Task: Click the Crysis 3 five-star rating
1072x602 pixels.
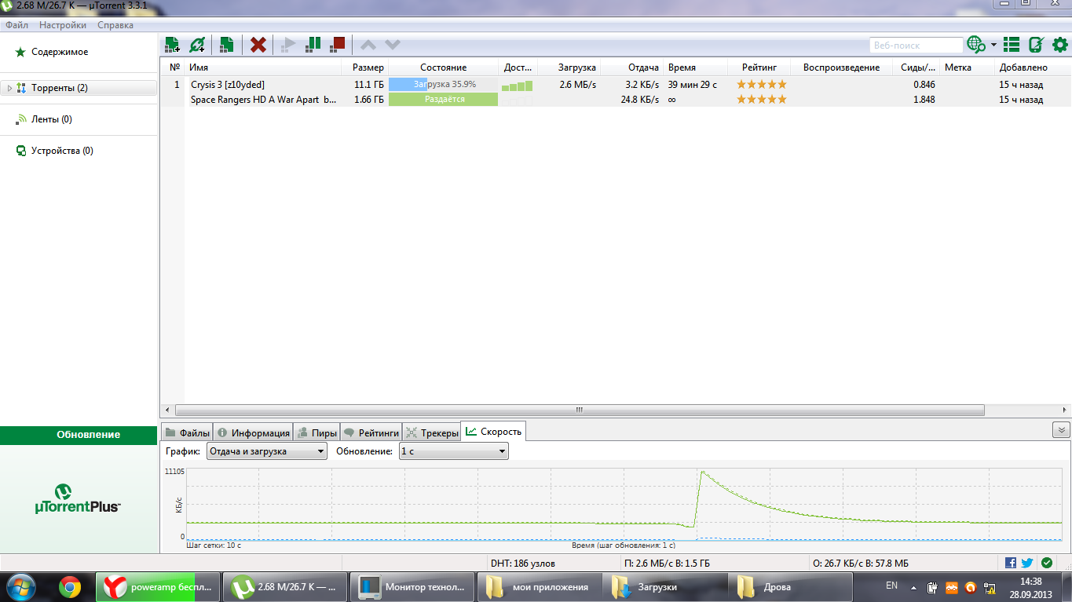Action: coord(761,84)
